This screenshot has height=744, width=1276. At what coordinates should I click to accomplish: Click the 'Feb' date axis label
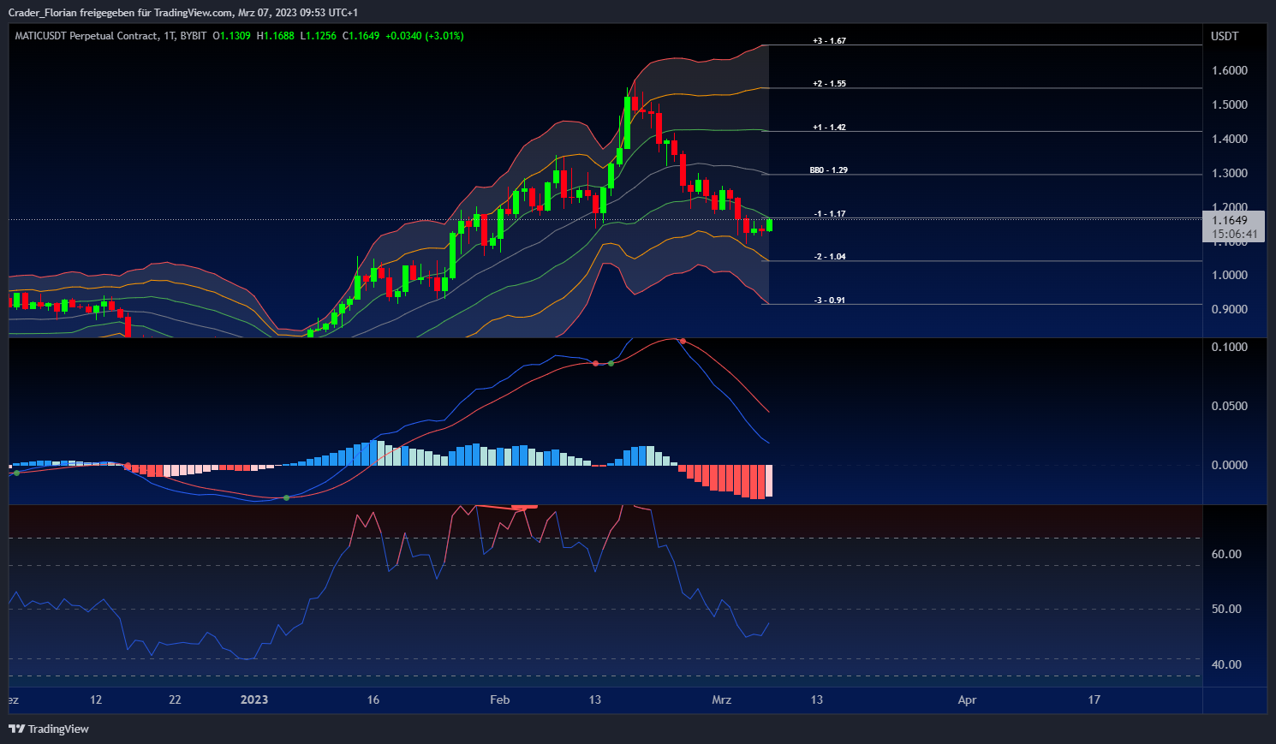500,699
